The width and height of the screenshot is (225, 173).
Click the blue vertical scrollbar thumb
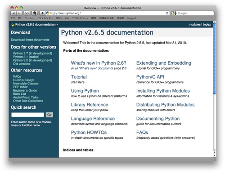215,58
